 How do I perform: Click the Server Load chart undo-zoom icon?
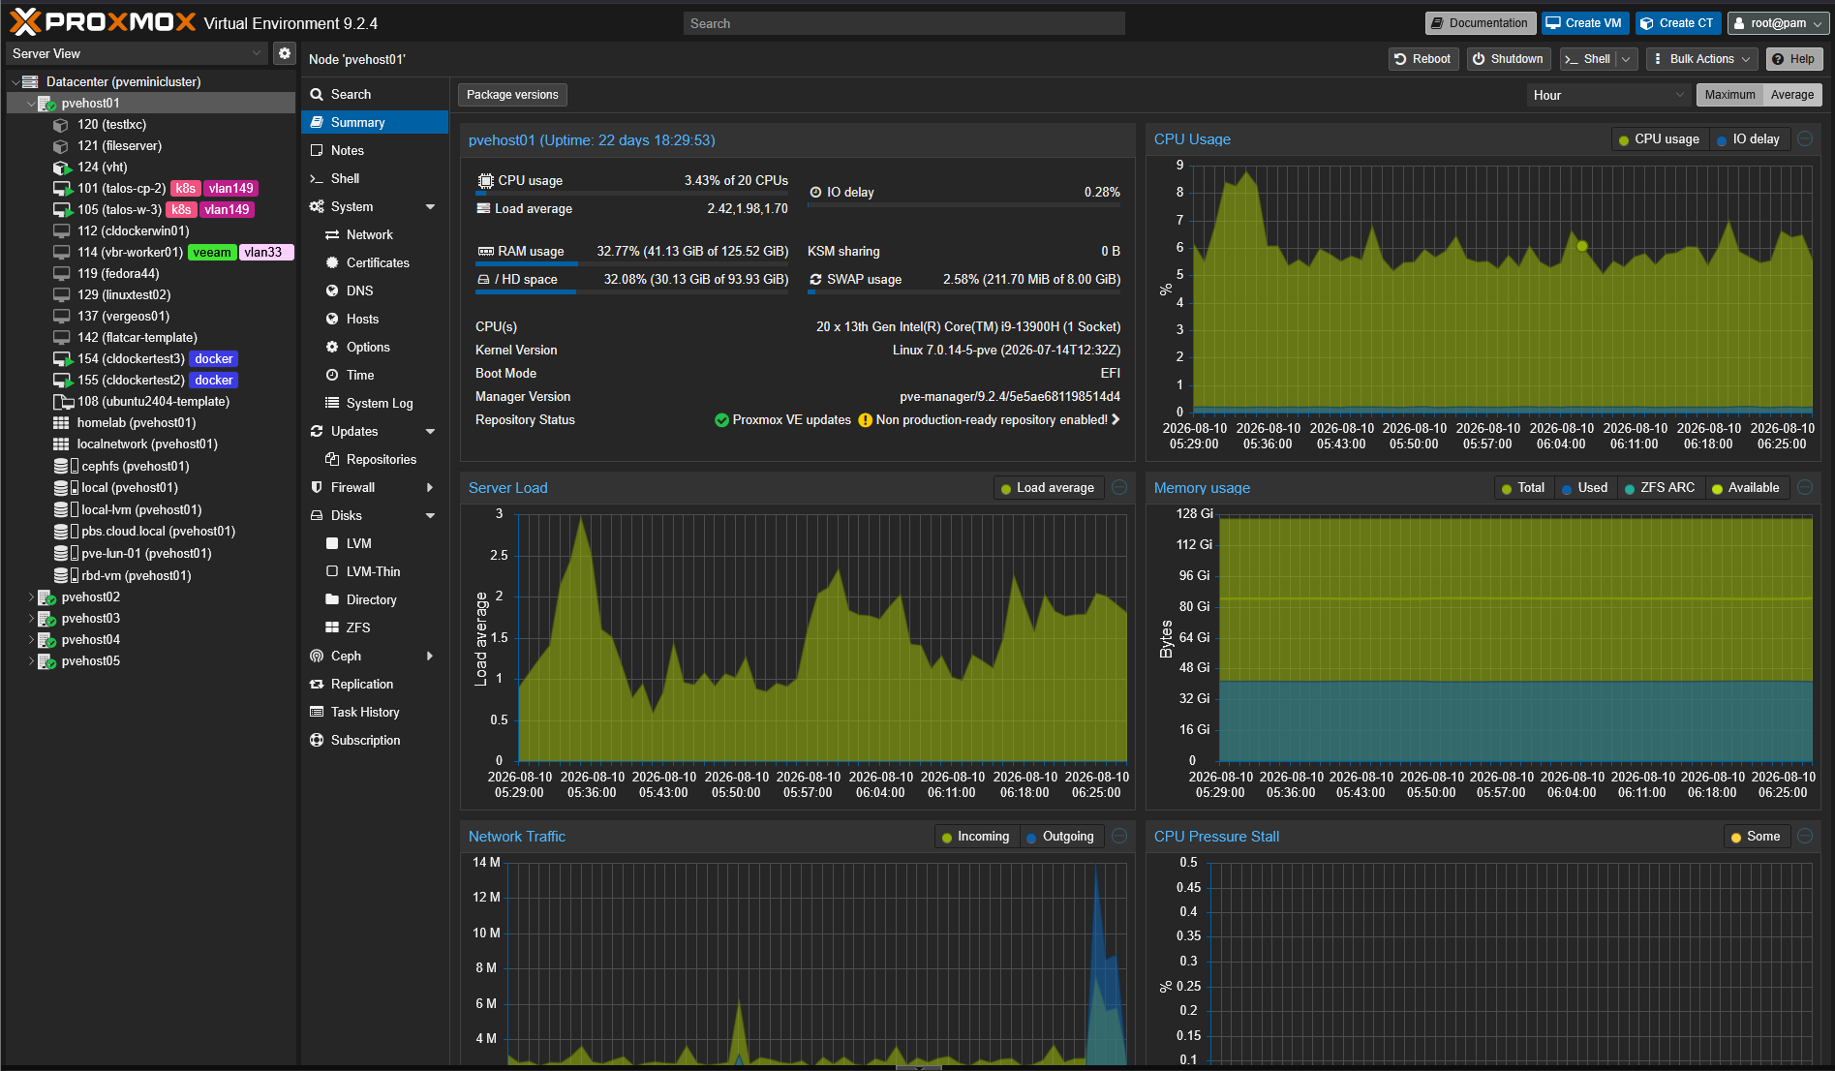[x=1119, y=488]
